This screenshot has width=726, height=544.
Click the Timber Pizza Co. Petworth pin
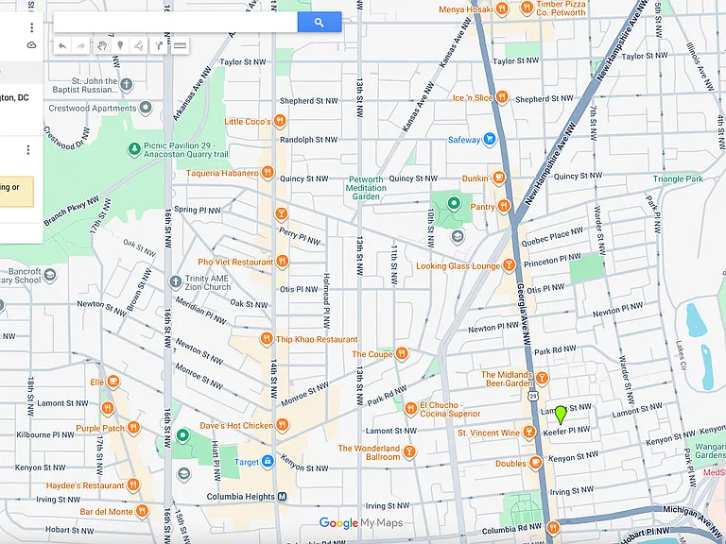527,8
